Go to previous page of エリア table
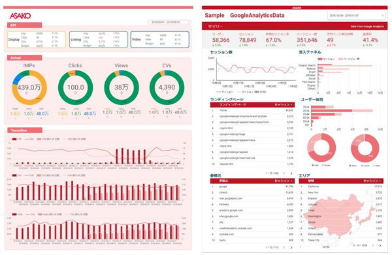Screen dimensions: 392x255 [x=373, y=245]
